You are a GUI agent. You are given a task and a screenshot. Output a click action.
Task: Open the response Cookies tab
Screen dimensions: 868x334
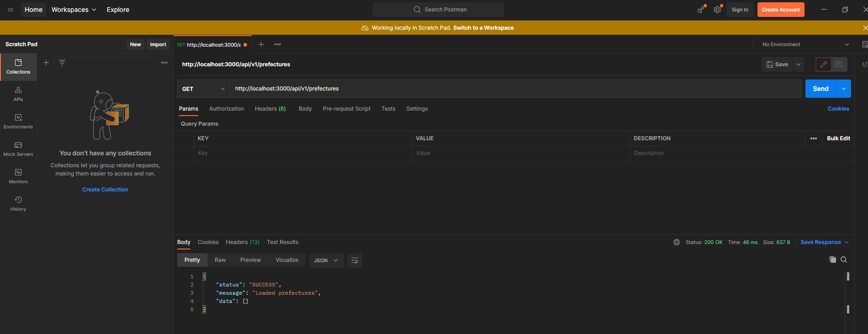(208, 242)
